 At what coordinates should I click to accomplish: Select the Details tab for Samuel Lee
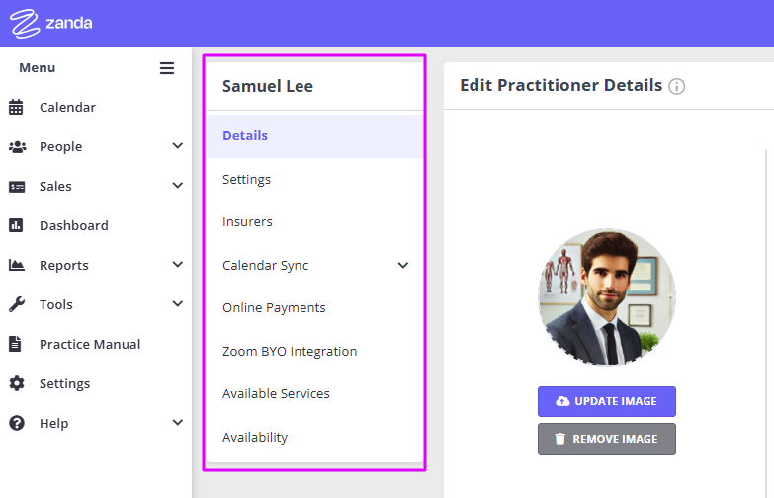tap(315, 136)
